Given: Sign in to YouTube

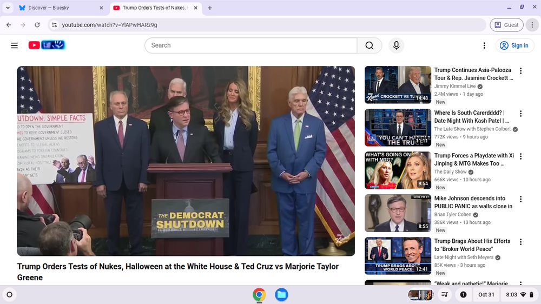Looking at the screenshot, I should (x=514, y=45).
